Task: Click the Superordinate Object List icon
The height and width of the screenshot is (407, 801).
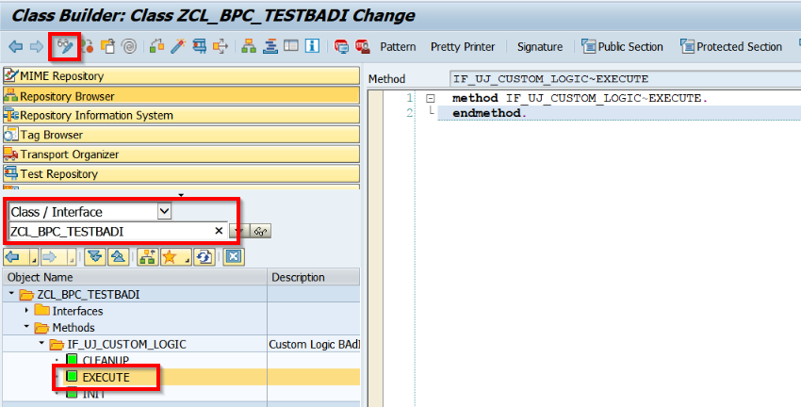Action: click(x=148, y=257)
